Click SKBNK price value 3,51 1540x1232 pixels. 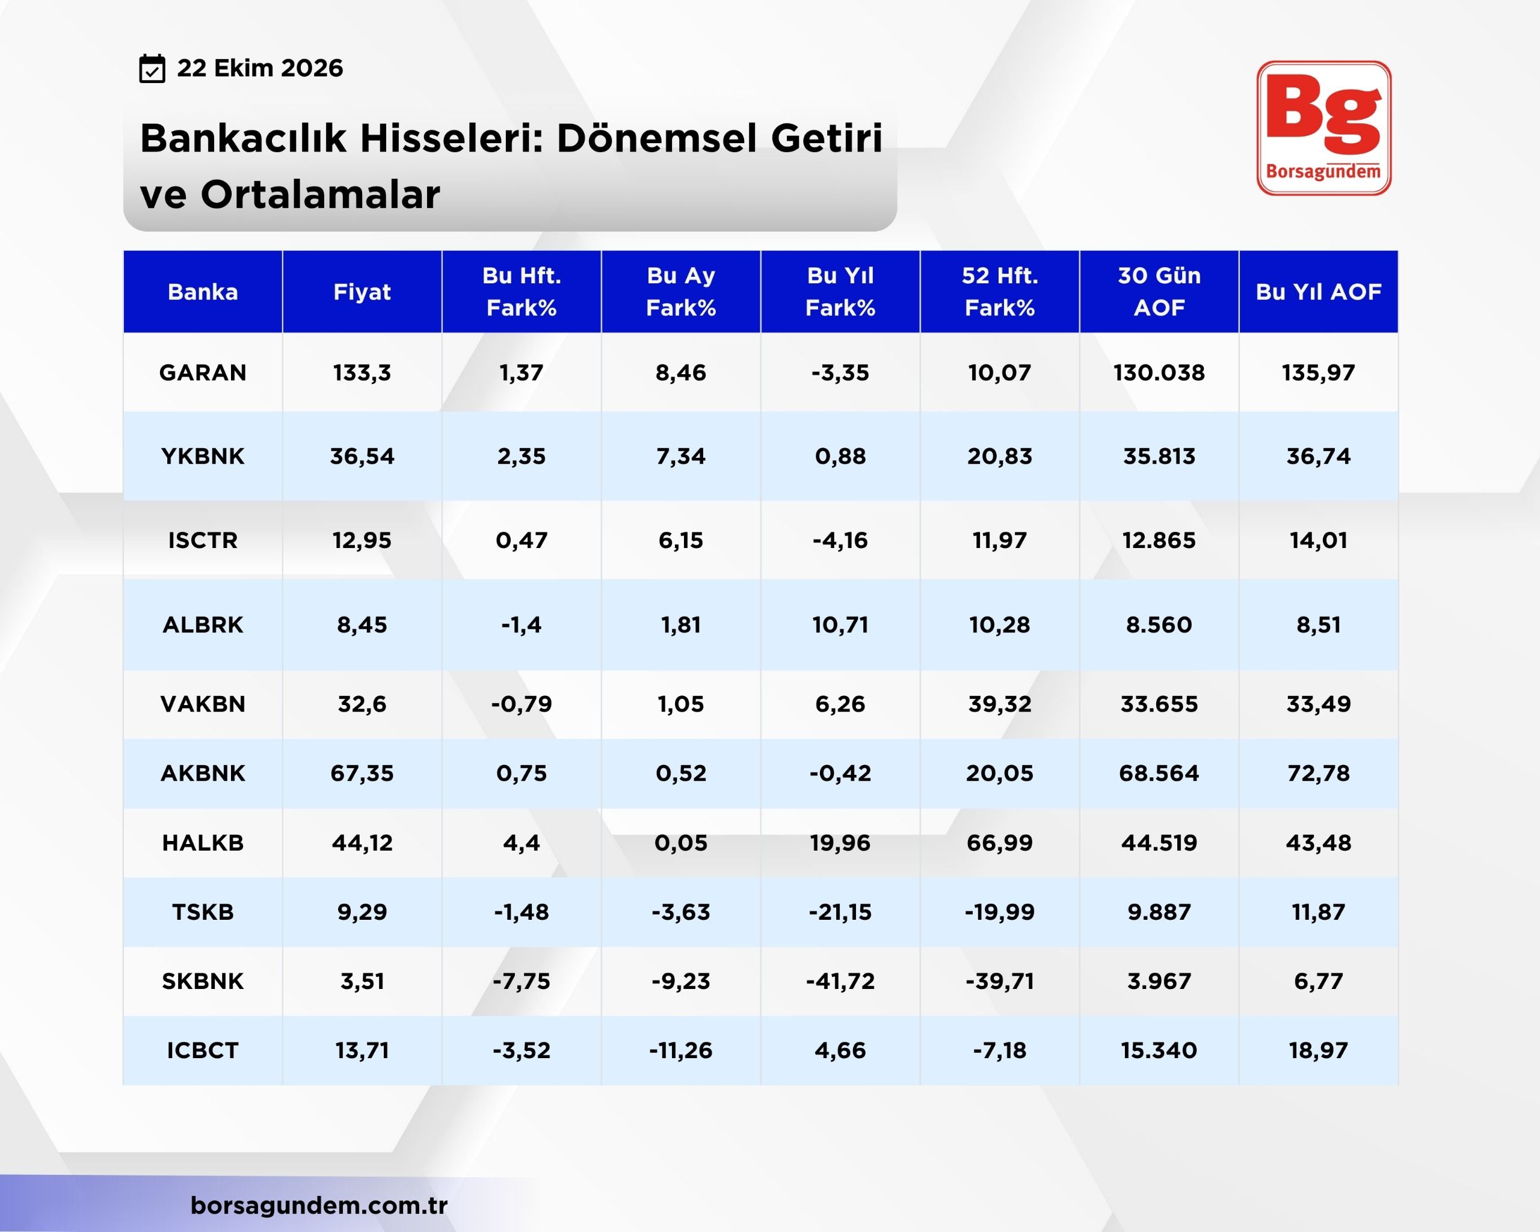pos(362,981)
